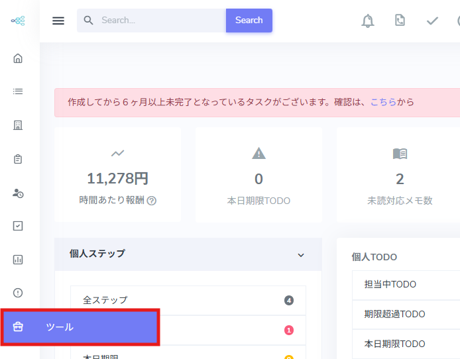Open the home icon in sidebar
This screenshot has width=460, height=359.
18,58
